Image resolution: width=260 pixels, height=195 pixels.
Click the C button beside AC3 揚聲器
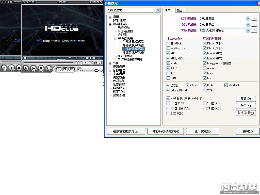(254, 18)
